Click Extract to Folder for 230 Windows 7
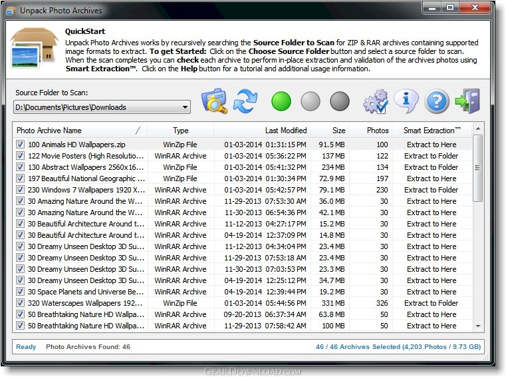506x377 pixels. click(x=431, y=190)
